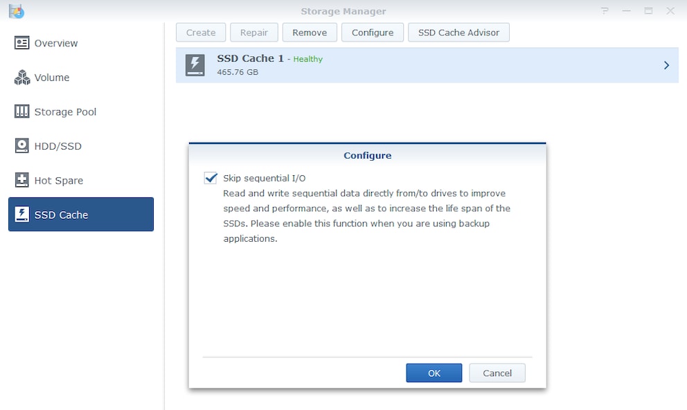
Task: Click the Overview sidebar icon
Action: tap(22, 43)
